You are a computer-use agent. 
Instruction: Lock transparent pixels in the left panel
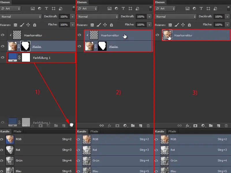15,25
